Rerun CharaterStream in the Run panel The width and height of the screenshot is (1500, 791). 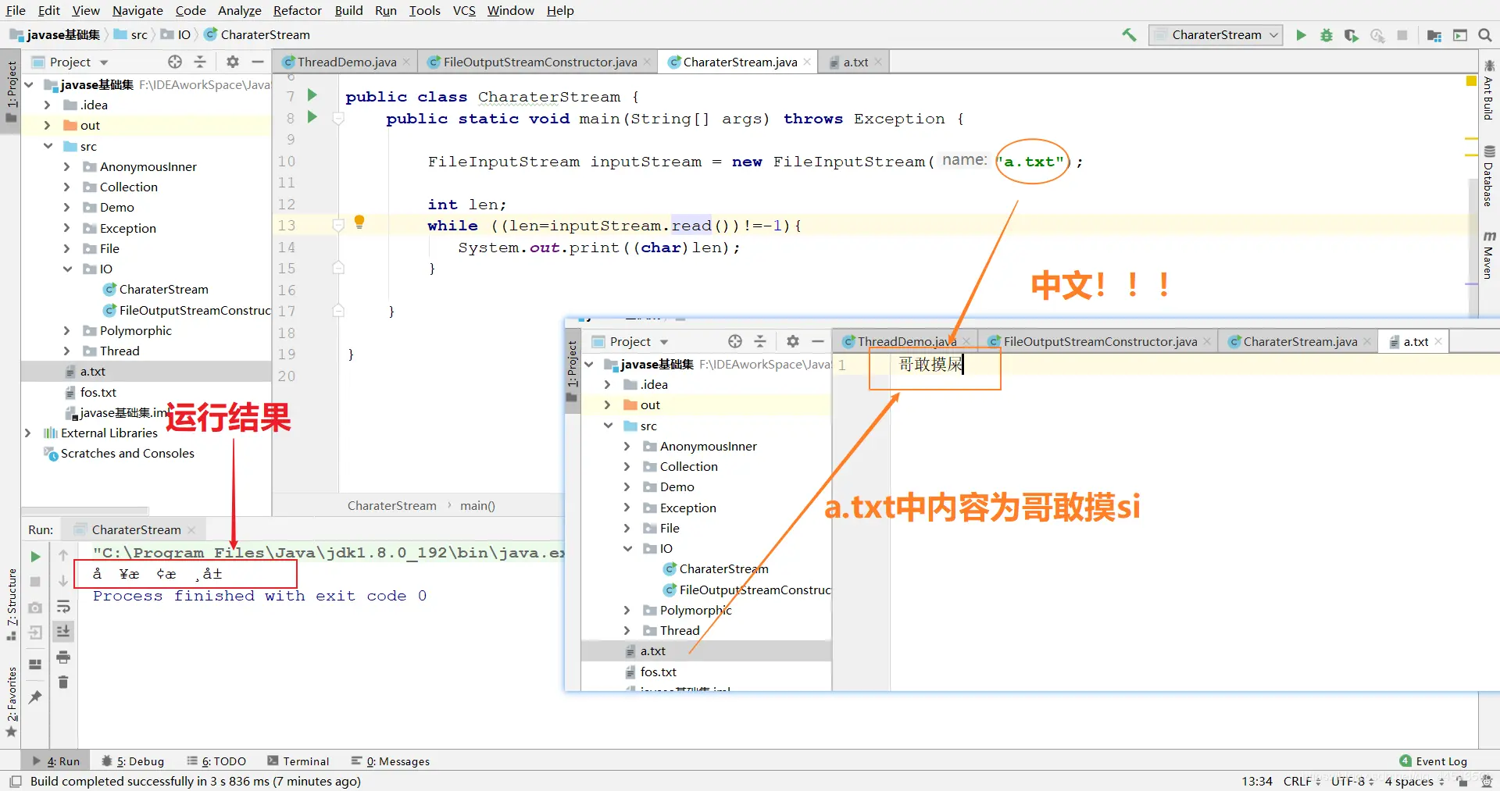coord(35,557)
